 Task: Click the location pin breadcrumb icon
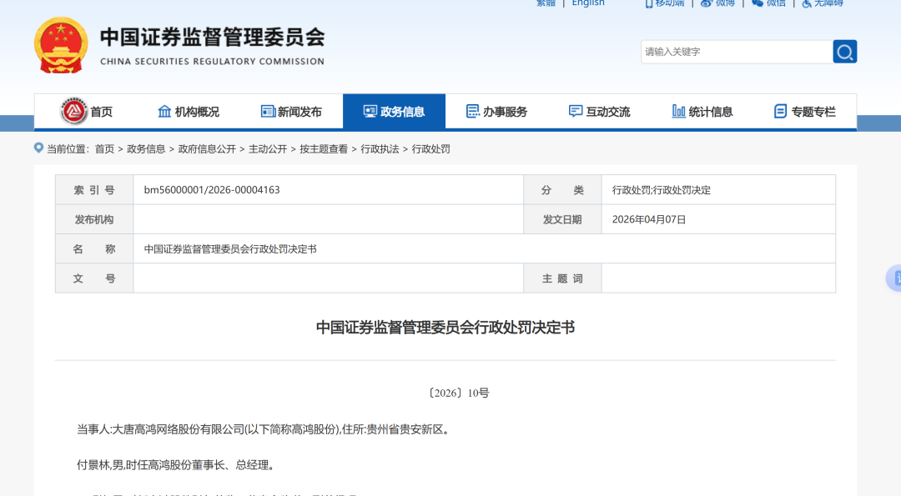38,148
